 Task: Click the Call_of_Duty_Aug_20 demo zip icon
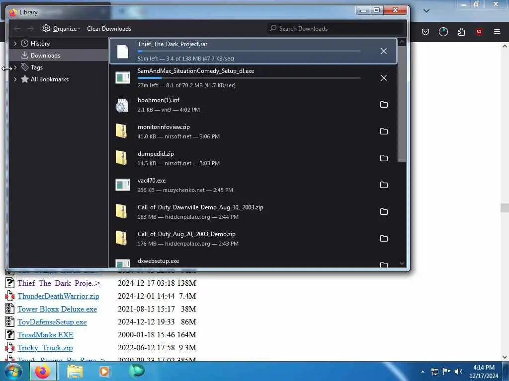coord(121,239)
